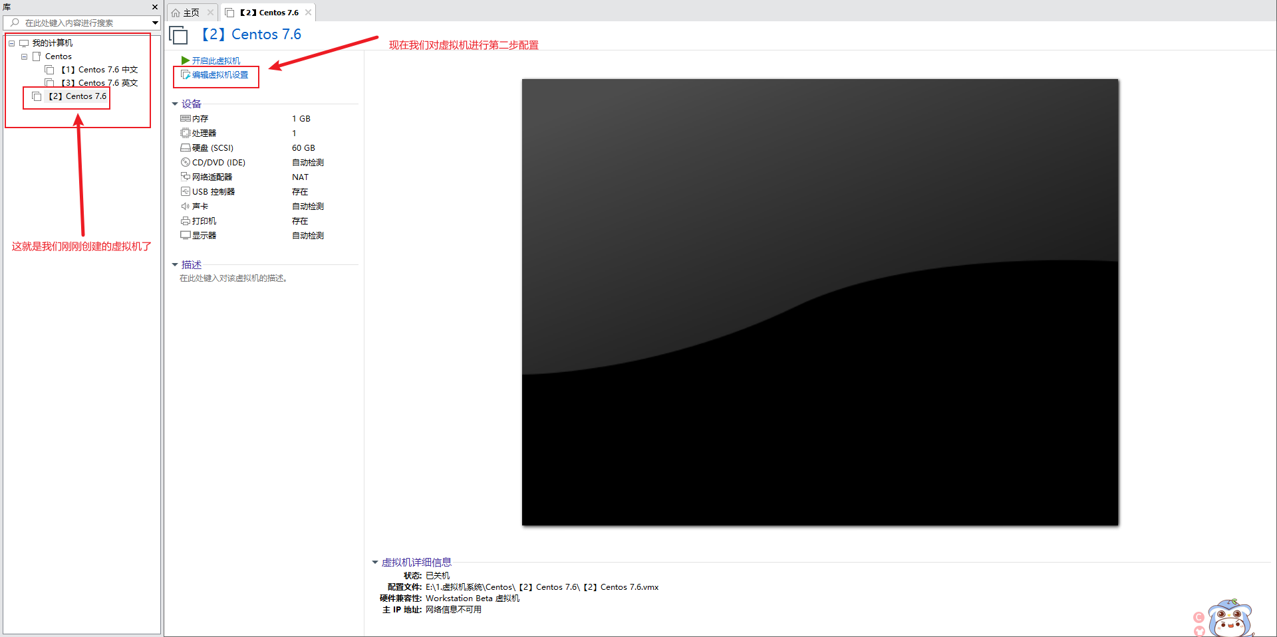Open the library search dropdown arrow
The image size is (1277, 637).
click(x=155, y=23)
